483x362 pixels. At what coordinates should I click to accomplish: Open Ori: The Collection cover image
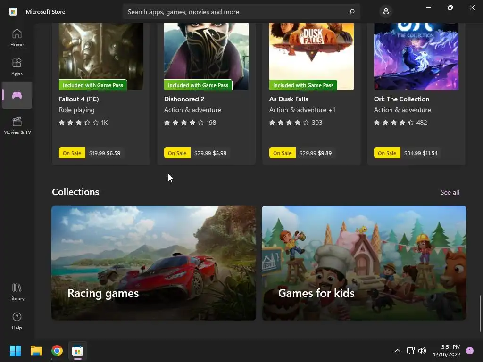[416, 57]
